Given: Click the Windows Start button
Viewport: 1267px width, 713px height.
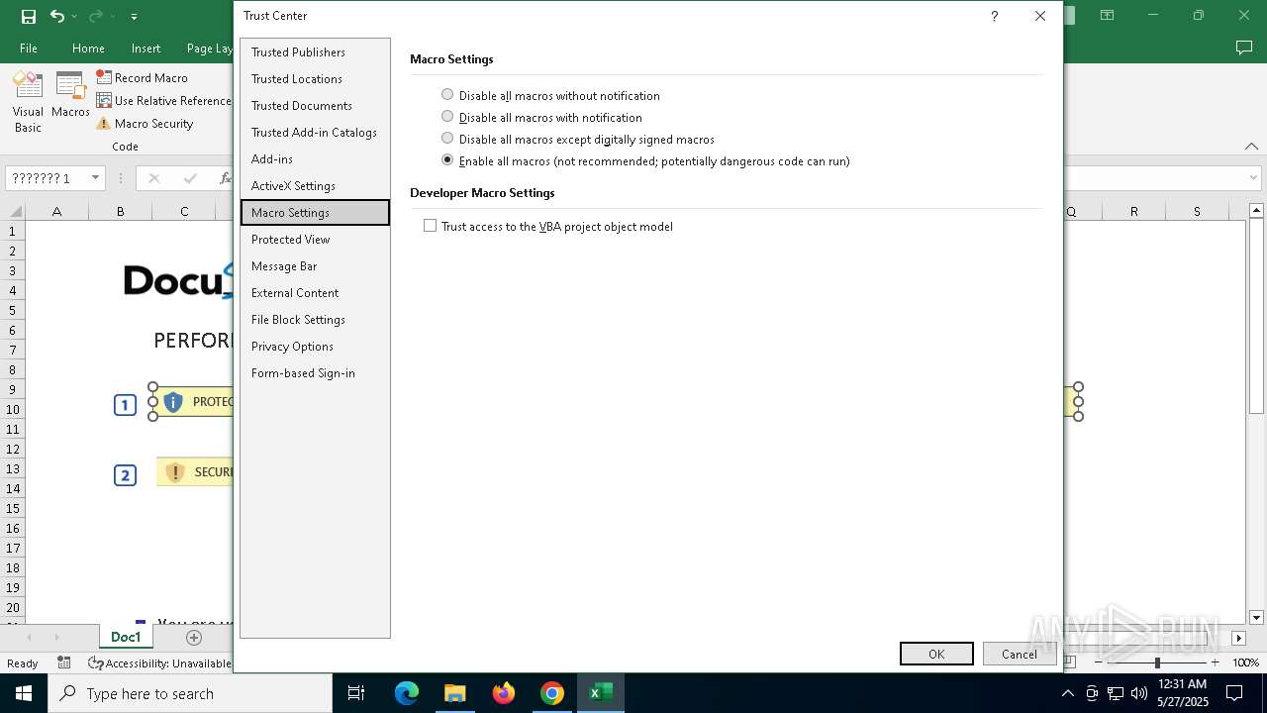Looking at the screenshot, I should pos(24,693).
